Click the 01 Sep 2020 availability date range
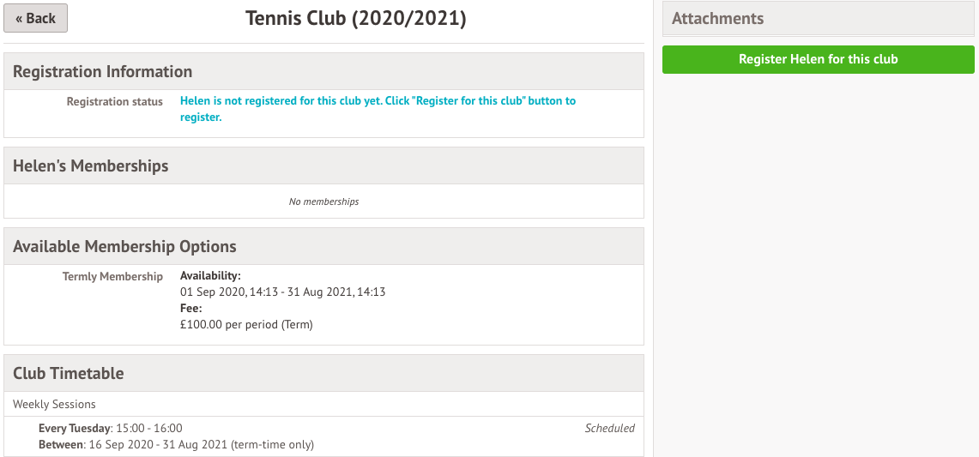979x457 pixels. pos(282,292)
